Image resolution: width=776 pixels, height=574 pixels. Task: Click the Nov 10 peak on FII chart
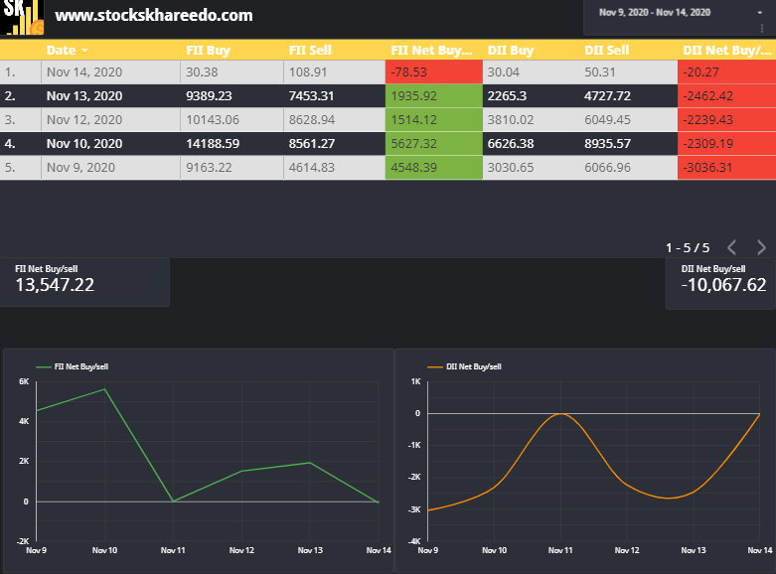tap(104, 389)
